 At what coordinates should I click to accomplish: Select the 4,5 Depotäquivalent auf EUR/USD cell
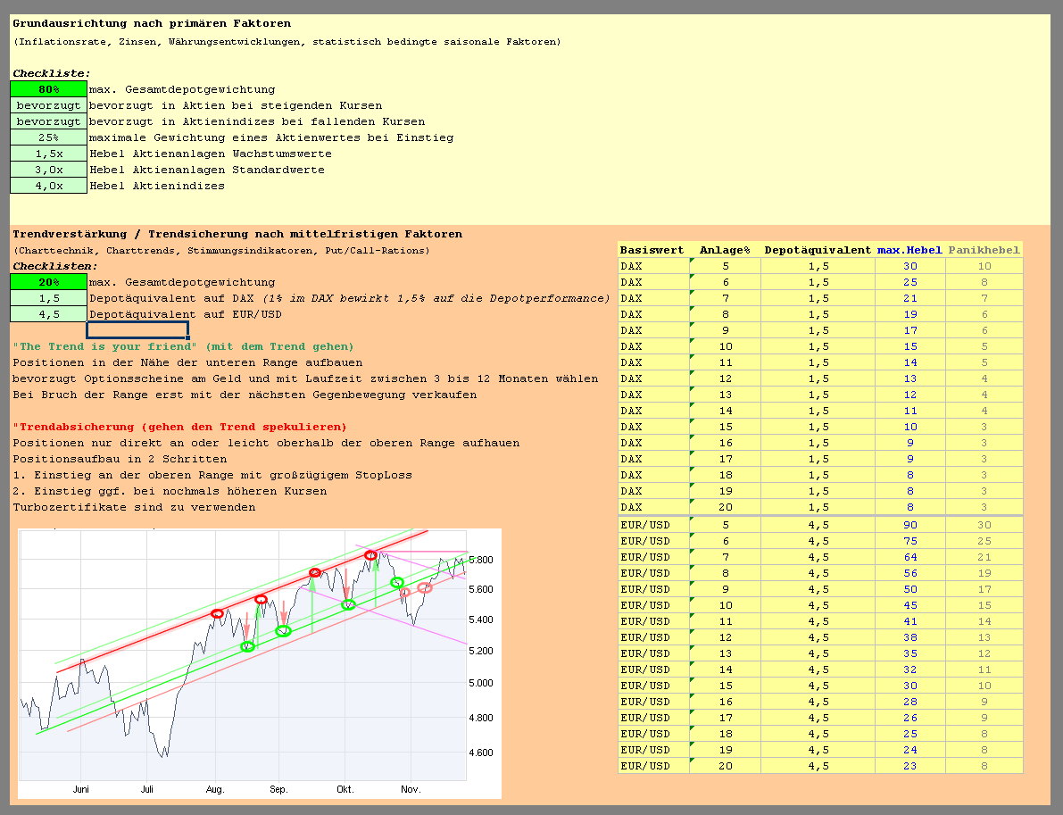(x=47, y=314)
